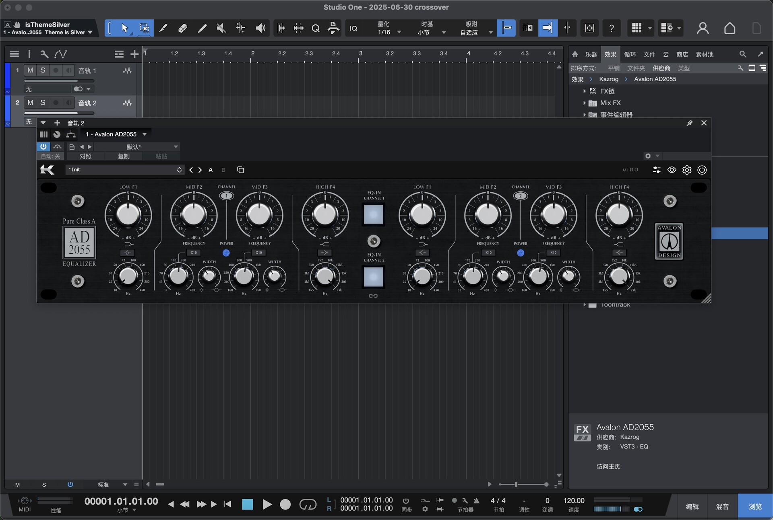The height and width of the screenshot is (520, 773).
Task: Click 访问主页 link
Action: pos(608,467)
